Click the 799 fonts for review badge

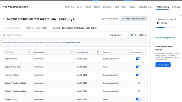[x=44, y=28]
